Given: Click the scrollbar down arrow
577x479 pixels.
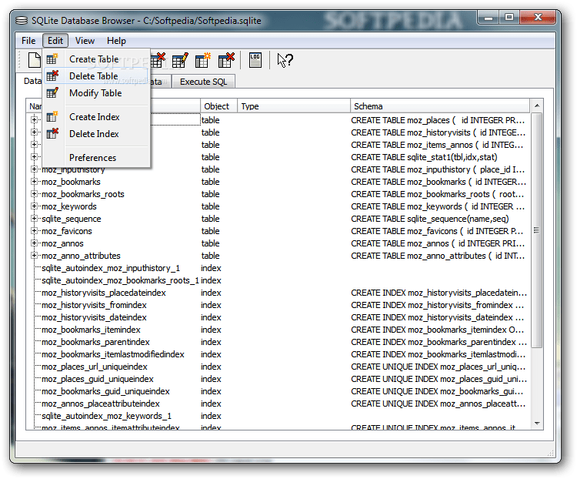Looking at the screenshot, I should point(537,423).
